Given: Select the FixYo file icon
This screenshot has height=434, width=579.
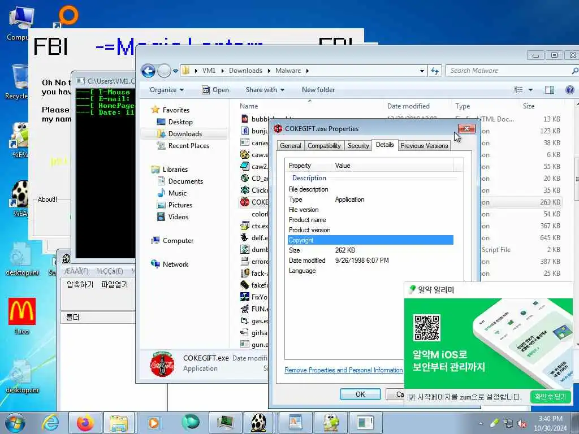Looking at the screenshot, I should click(x=244, y=297).
